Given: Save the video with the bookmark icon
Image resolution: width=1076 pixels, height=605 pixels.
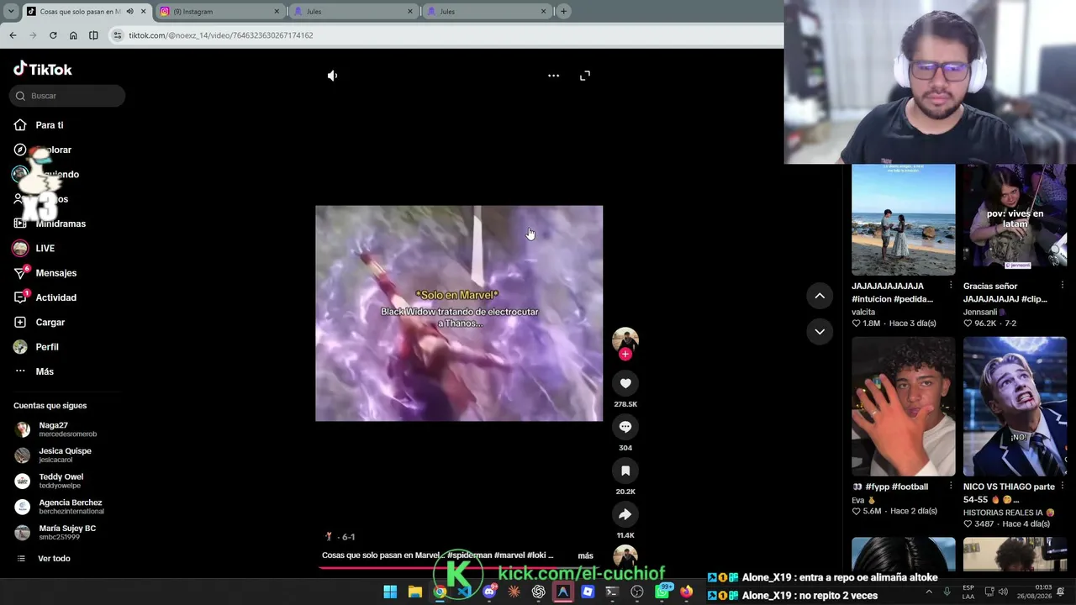Looking at the screenshot, I should 625,471.
